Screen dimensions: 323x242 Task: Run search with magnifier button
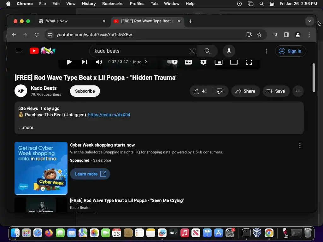click(208, 51)
